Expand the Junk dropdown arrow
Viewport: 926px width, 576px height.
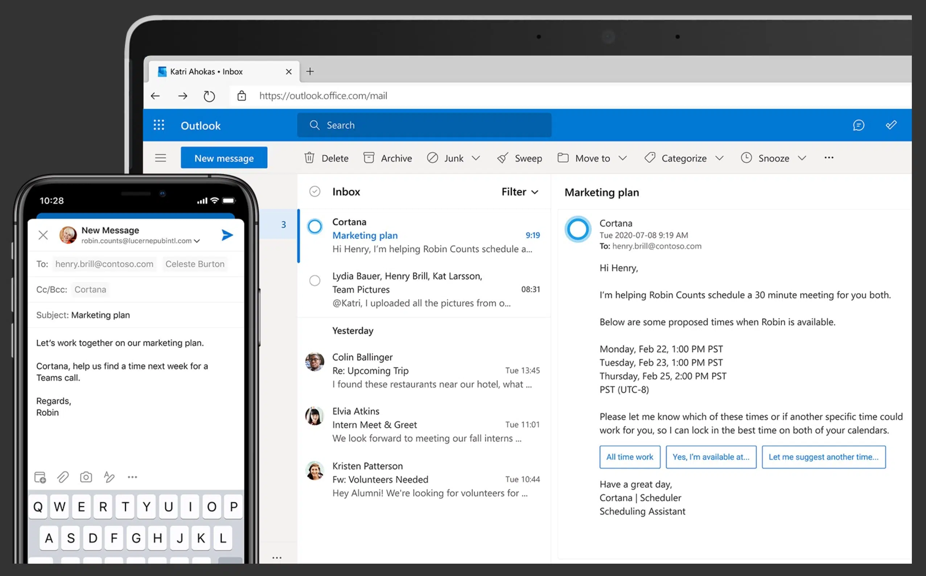click(476, 158)
